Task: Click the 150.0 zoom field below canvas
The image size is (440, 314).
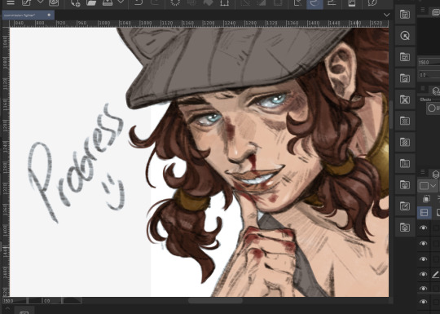Action: tap(15, 301)
